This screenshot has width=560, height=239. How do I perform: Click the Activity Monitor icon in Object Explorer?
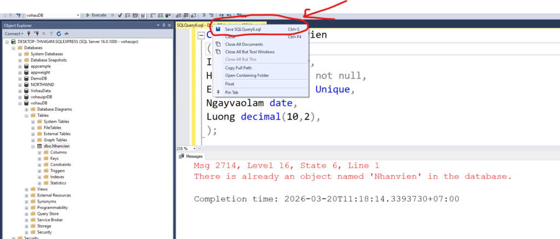click(66, 34)
